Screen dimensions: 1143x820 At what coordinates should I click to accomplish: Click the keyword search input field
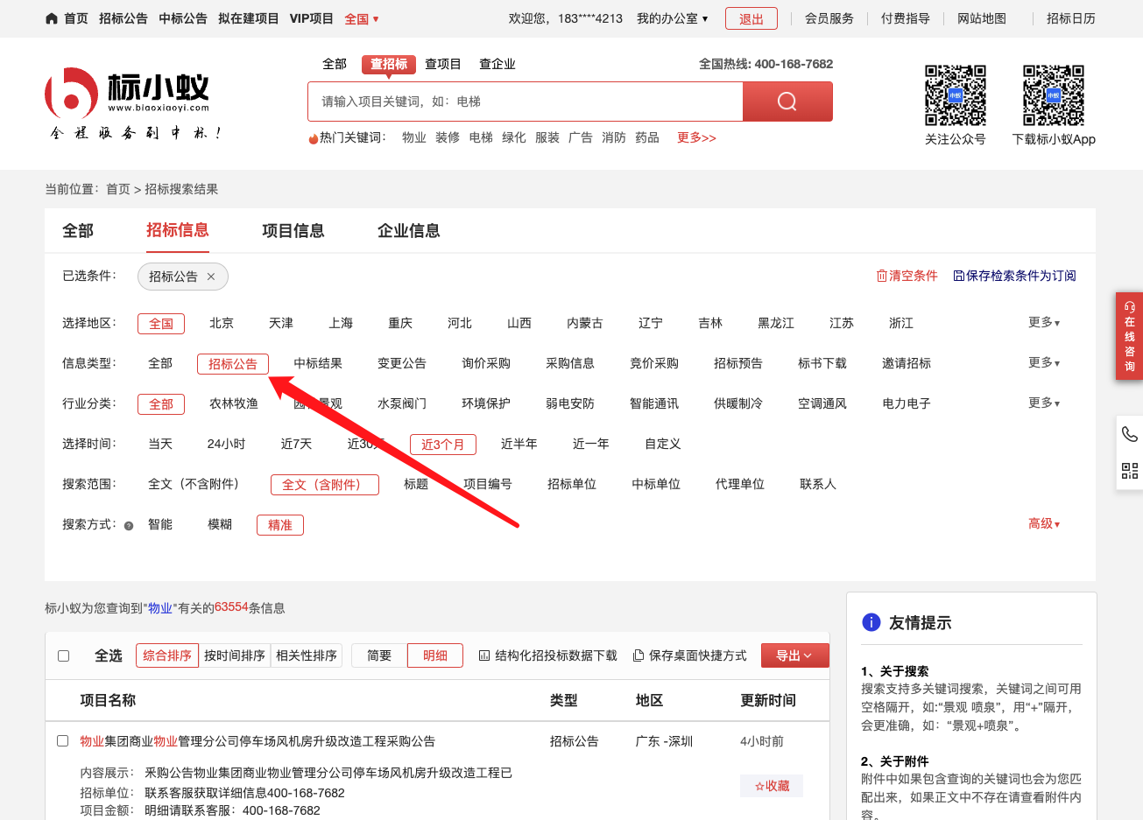[526, 102]
